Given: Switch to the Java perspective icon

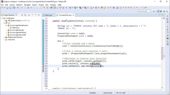Looking at the screenshot, I should [x=161, y=11].
